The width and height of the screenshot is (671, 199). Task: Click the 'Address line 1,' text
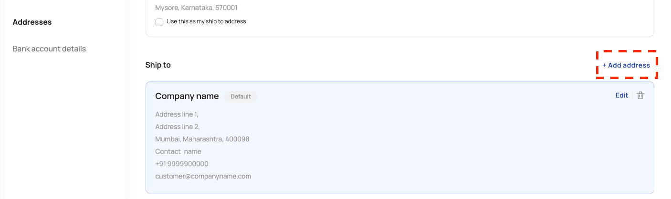coord(177,114)
